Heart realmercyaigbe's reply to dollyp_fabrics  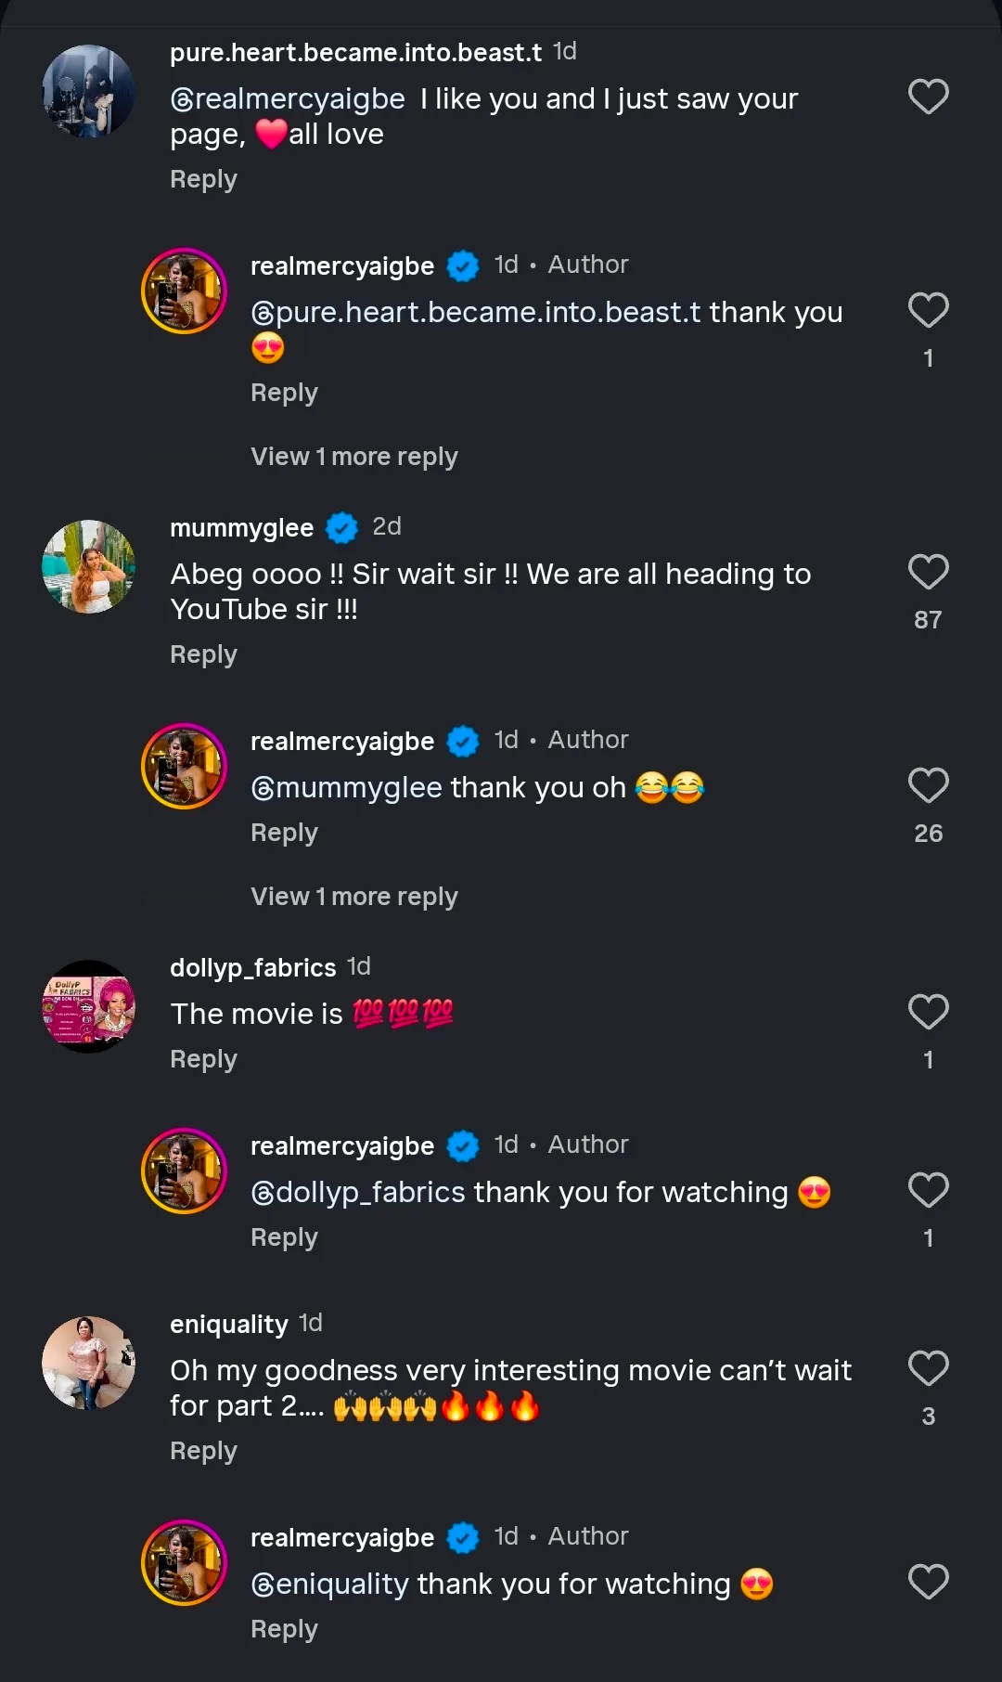(x=928, y=1190)
